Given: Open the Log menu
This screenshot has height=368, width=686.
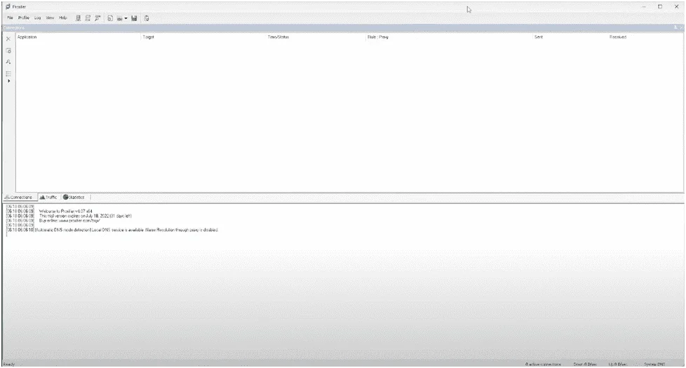Looking at the screenshot, I should coord(38,18).
